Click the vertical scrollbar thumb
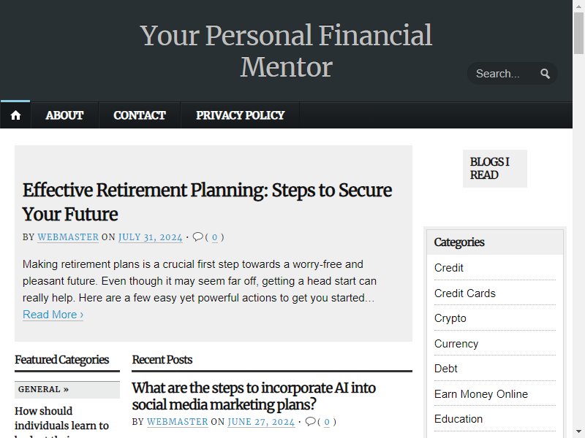This screenshot has width=585, height=438. pos(578,34)
